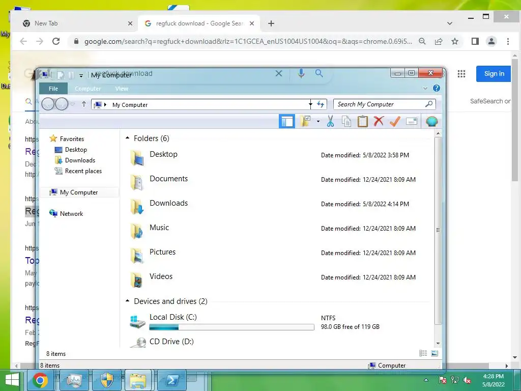Viewport: 521px width, 391px height.
Task: Switch to details view icon
Action: 423,353
